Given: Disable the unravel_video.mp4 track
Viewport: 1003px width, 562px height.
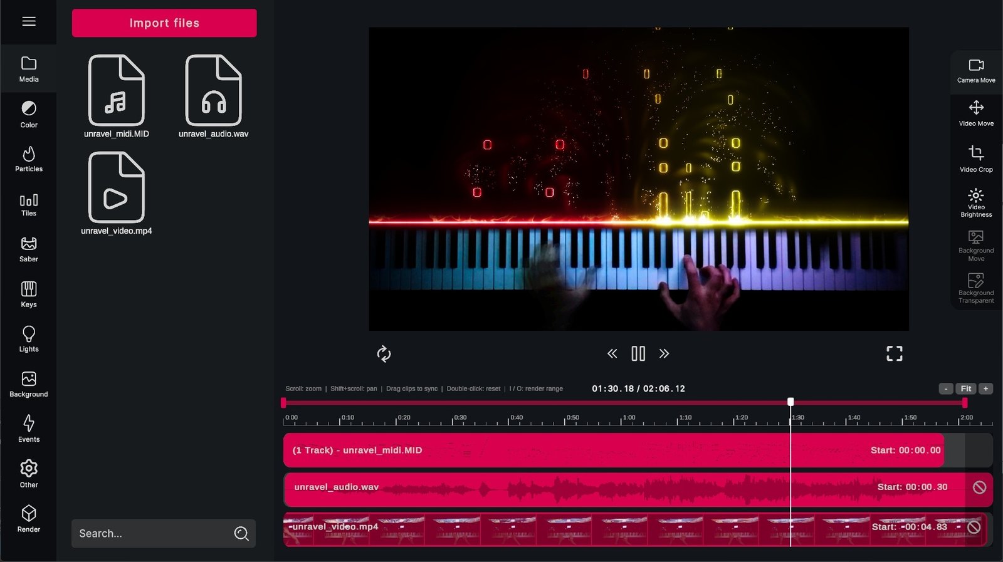Looking at the screenshot, I should point(974,528).
